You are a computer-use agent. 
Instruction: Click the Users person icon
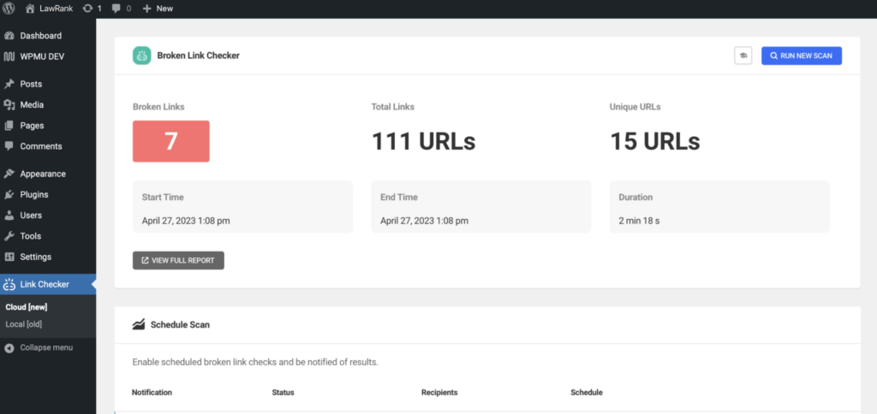click(9, 215)
